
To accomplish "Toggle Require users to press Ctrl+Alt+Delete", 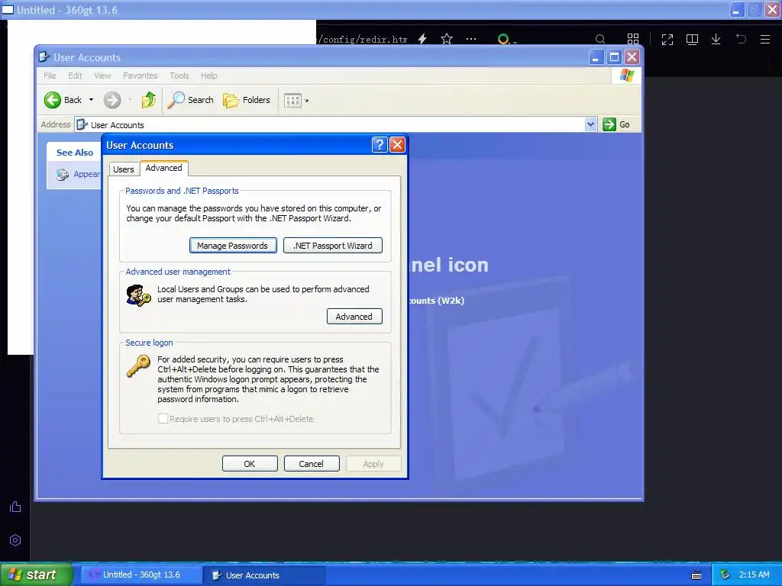I will pos(163,419).
